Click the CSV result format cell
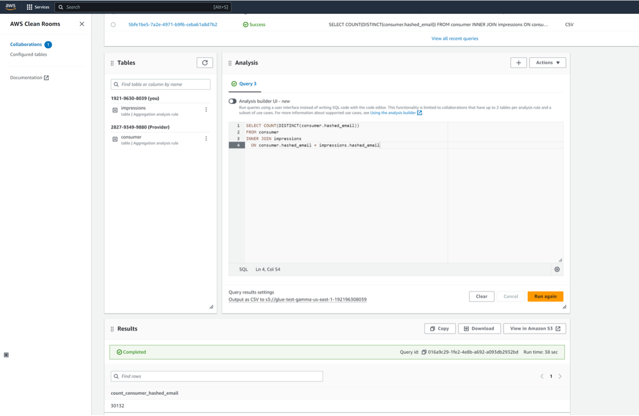639x416 pixels. point(569,25)
